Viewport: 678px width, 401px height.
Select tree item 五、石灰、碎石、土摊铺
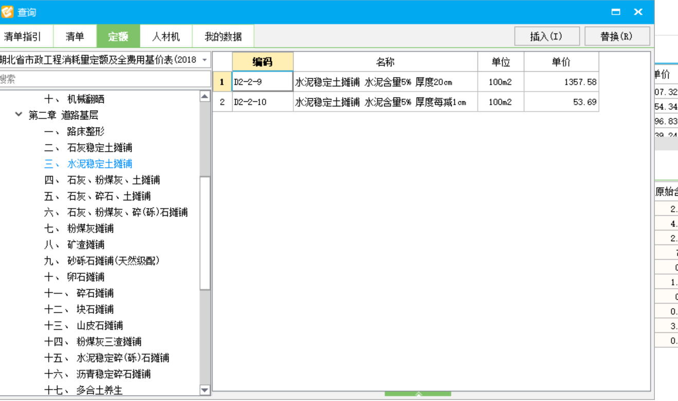(97, 196)
